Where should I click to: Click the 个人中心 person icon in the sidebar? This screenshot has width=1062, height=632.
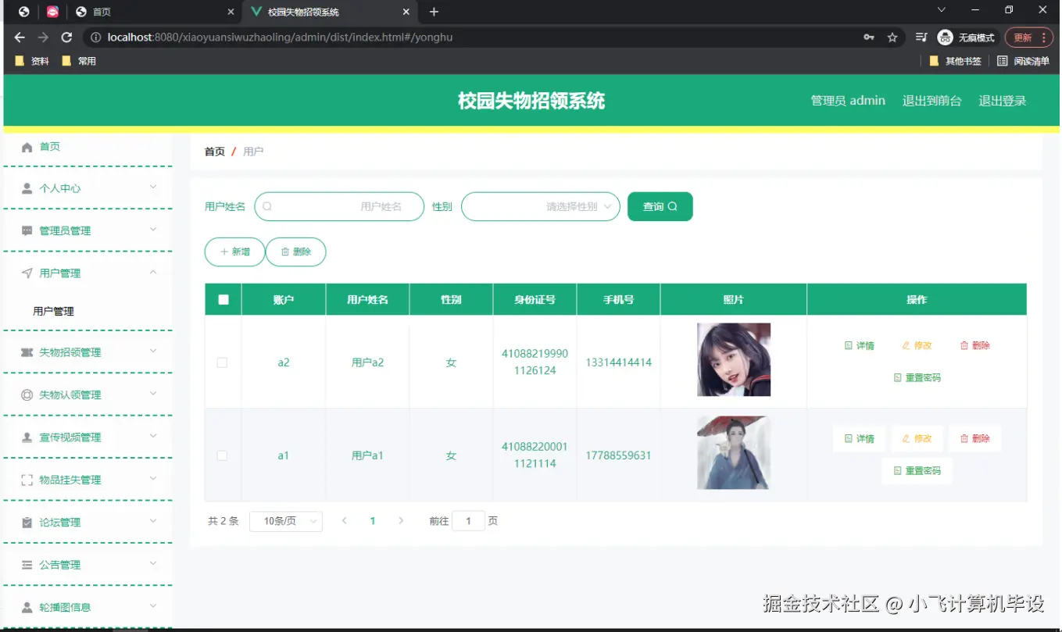click(x=27, y=187)
